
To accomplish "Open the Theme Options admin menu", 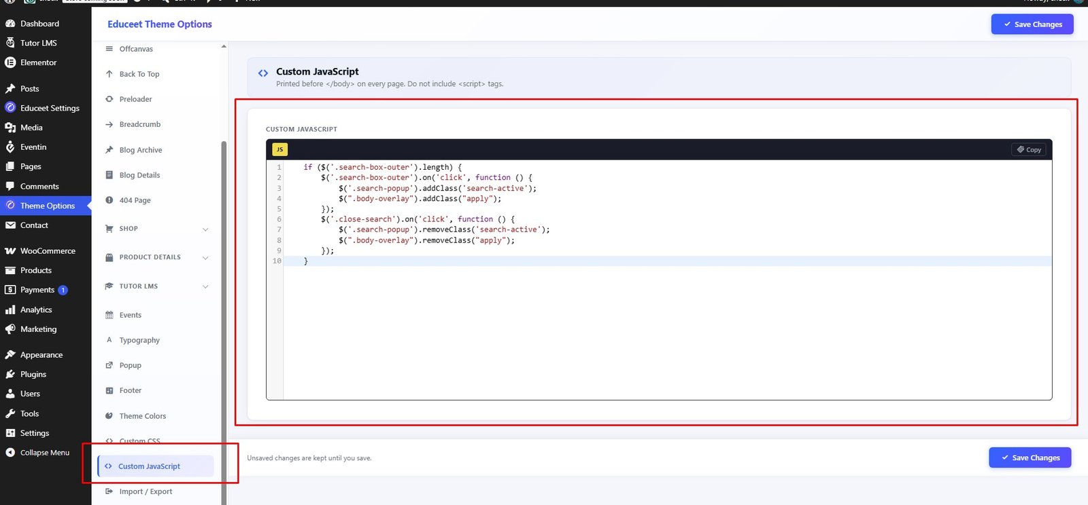I will coord(46,206).
